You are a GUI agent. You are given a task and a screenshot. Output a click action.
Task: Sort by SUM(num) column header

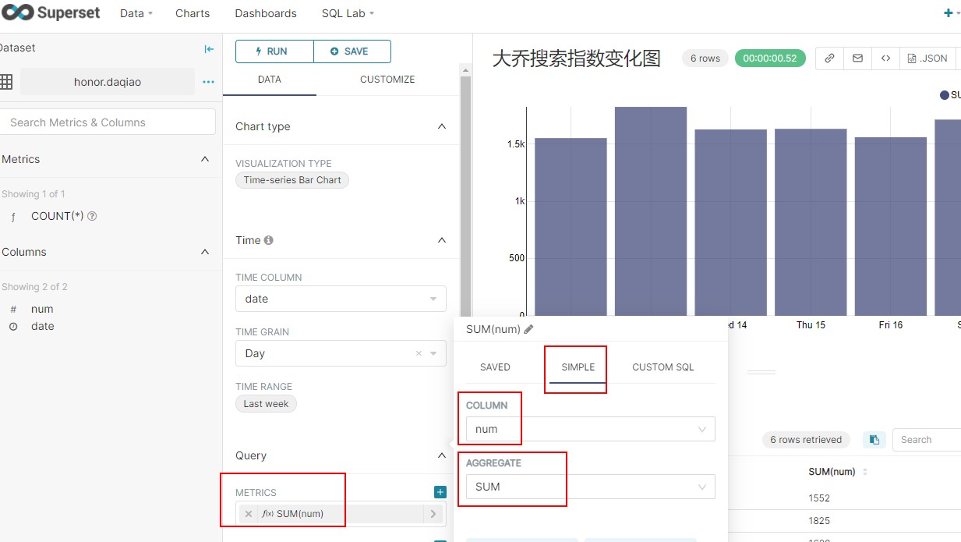(837, 472)
